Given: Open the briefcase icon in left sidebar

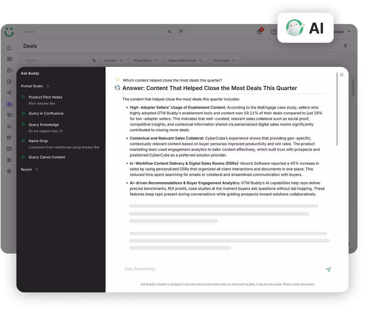Looking at the screenshot, I should (x=10, y=70).
